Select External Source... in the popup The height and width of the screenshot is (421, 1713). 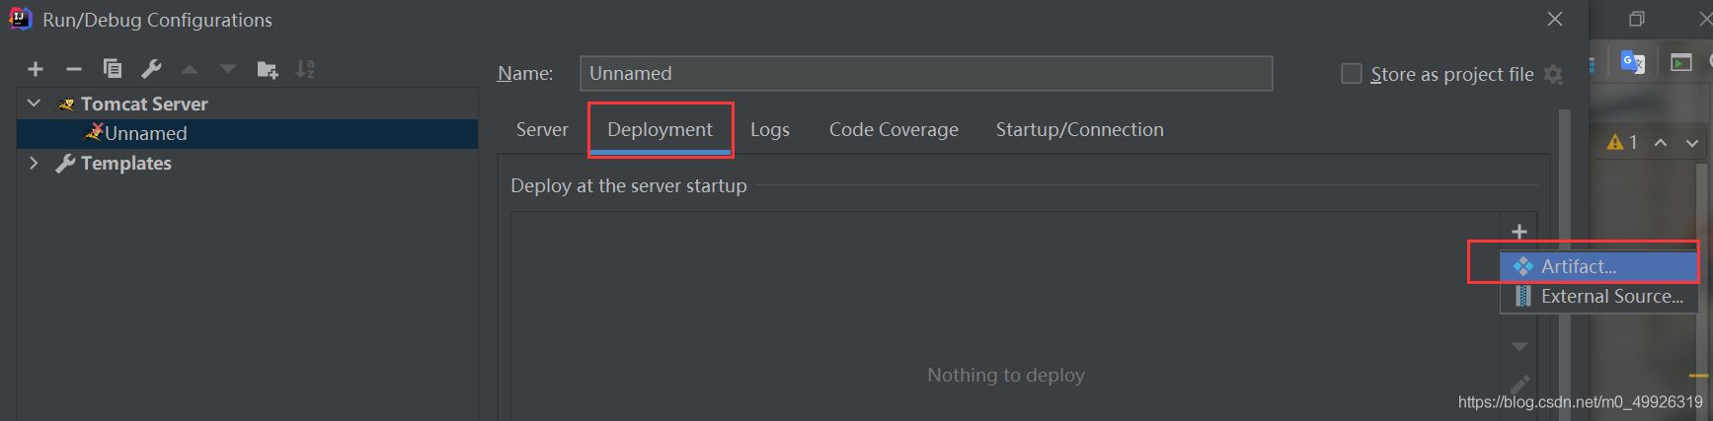coord(1611,296)
